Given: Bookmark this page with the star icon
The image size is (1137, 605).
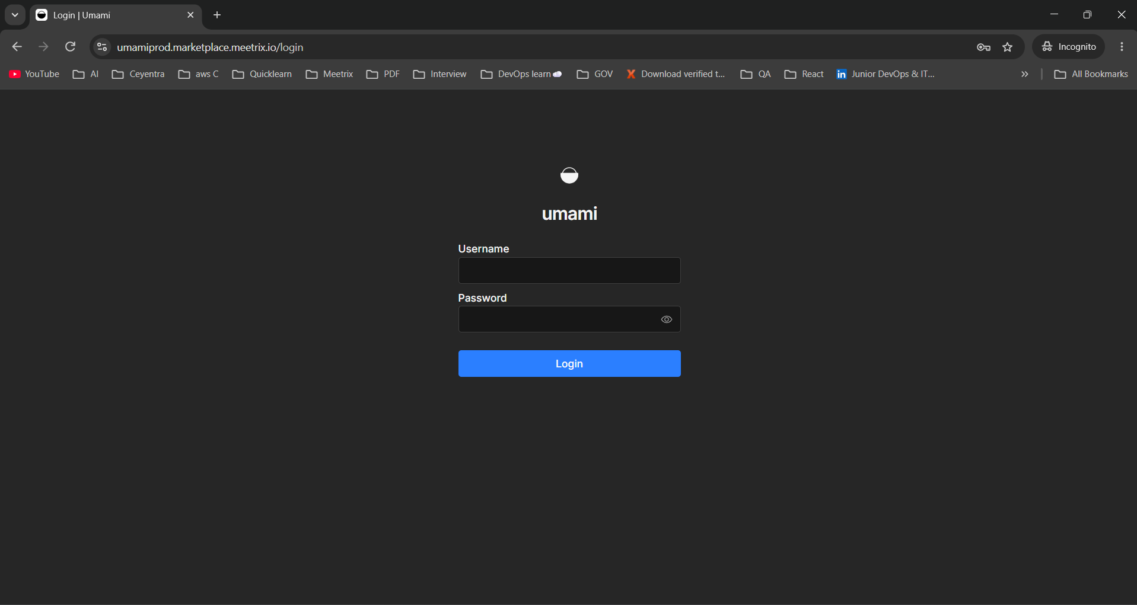Looking at the screenshot, I should pos(1008,47).
